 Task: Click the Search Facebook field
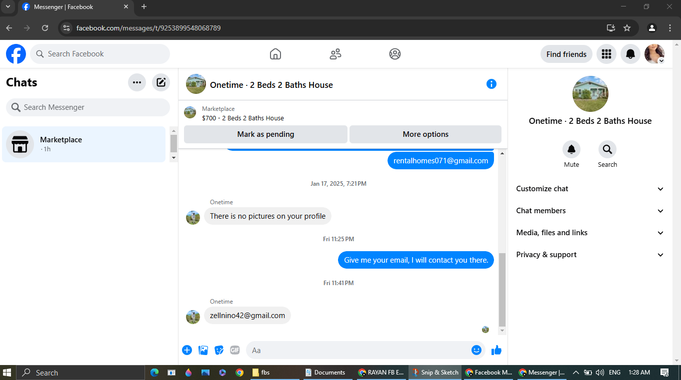(x=100, y=54)
